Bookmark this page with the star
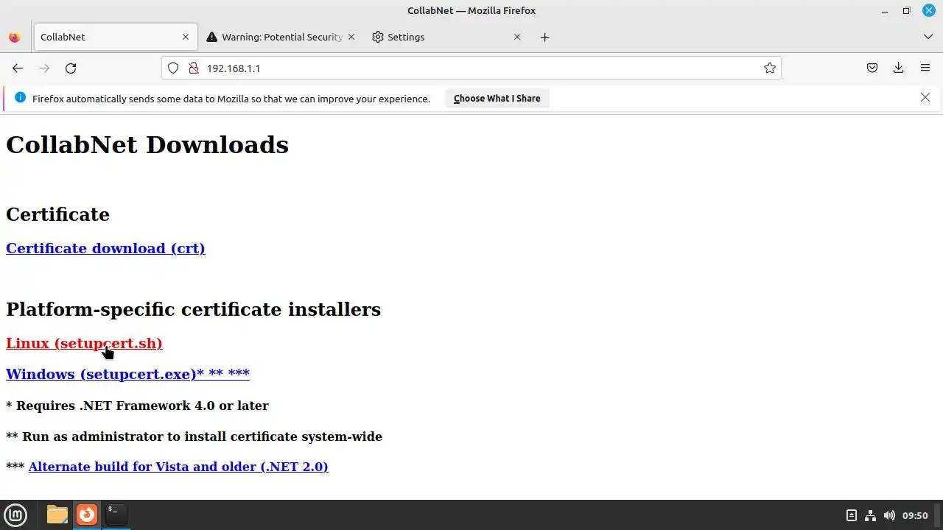Screen dimensions: 943x530 pyautogui.click(x=770, y=68)
